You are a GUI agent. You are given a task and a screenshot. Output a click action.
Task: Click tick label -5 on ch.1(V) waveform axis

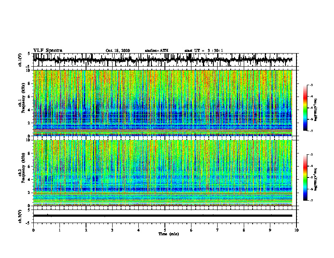click(28, 66)
